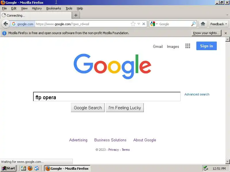Open the Advanced search link
The height and width of the screenshot is (172, 230).
pos(197,94)
